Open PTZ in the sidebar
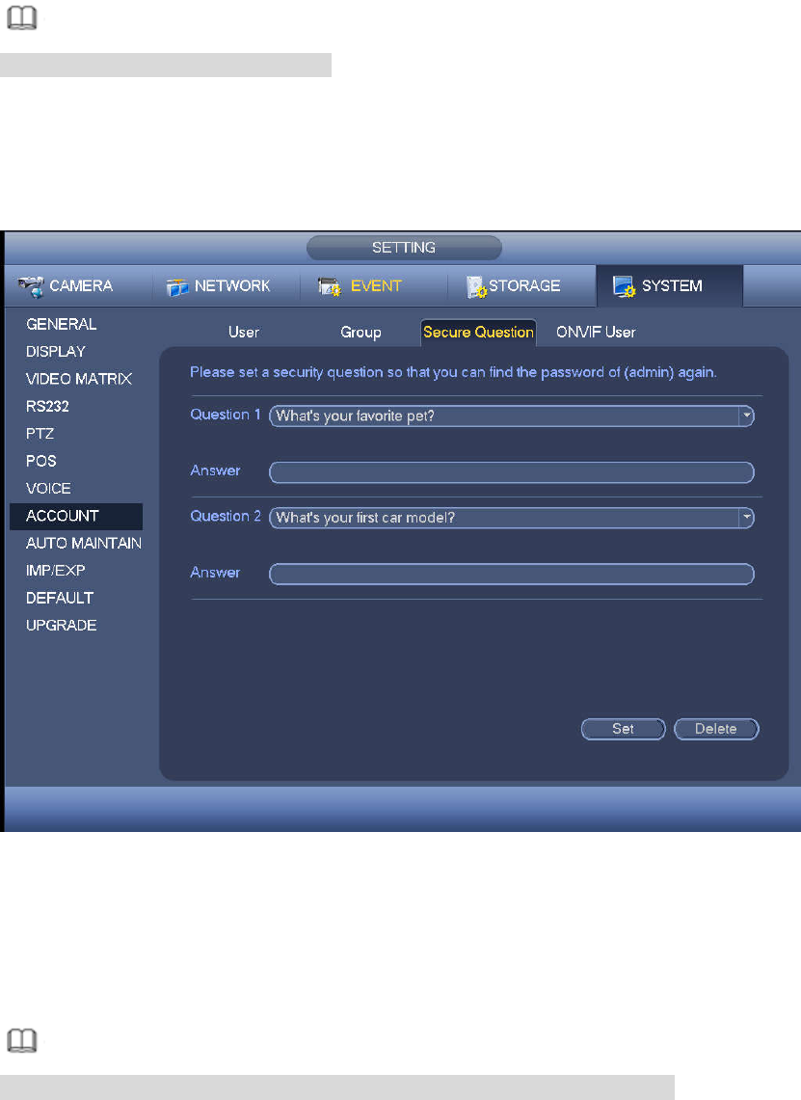The height and width of the screenshot is (1100, 801). pos(40,434)
